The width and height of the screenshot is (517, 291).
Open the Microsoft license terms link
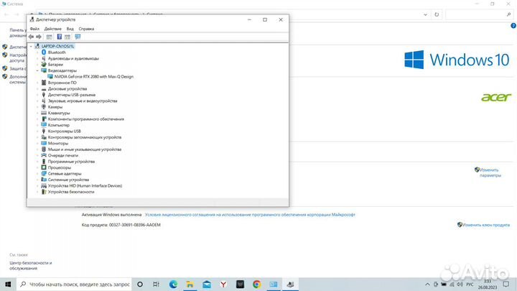click(250, 215)
